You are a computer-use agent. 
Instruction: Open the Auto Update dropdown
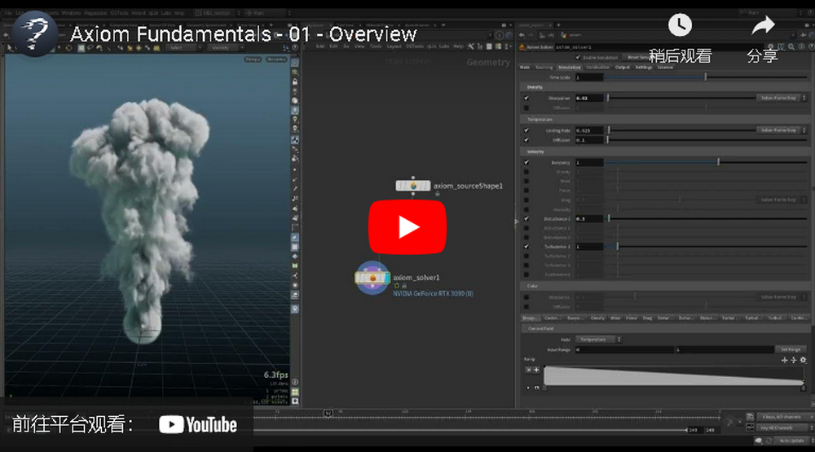click(x=794, y=441)
